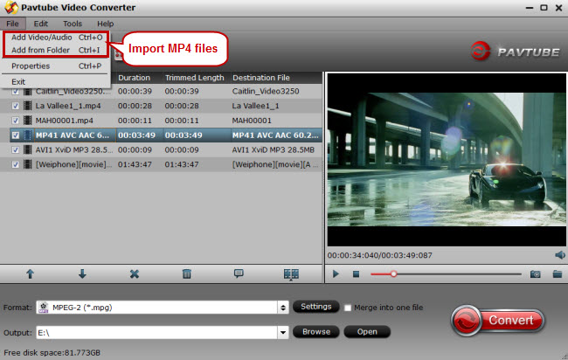
Task: Choose Add from Folder menu item
Action: [57, 50]
